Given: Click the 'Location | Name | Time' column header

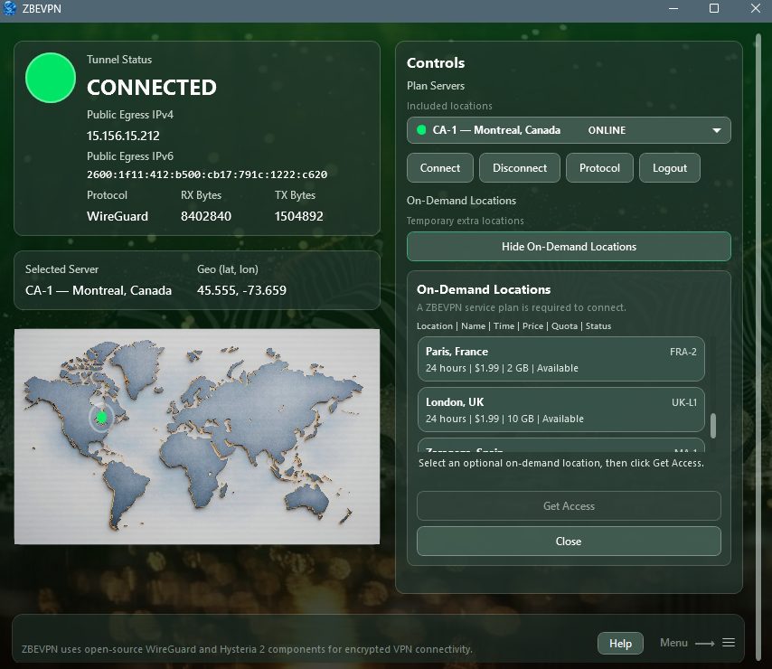Looking at the screenshot, I should pos(514,325).
